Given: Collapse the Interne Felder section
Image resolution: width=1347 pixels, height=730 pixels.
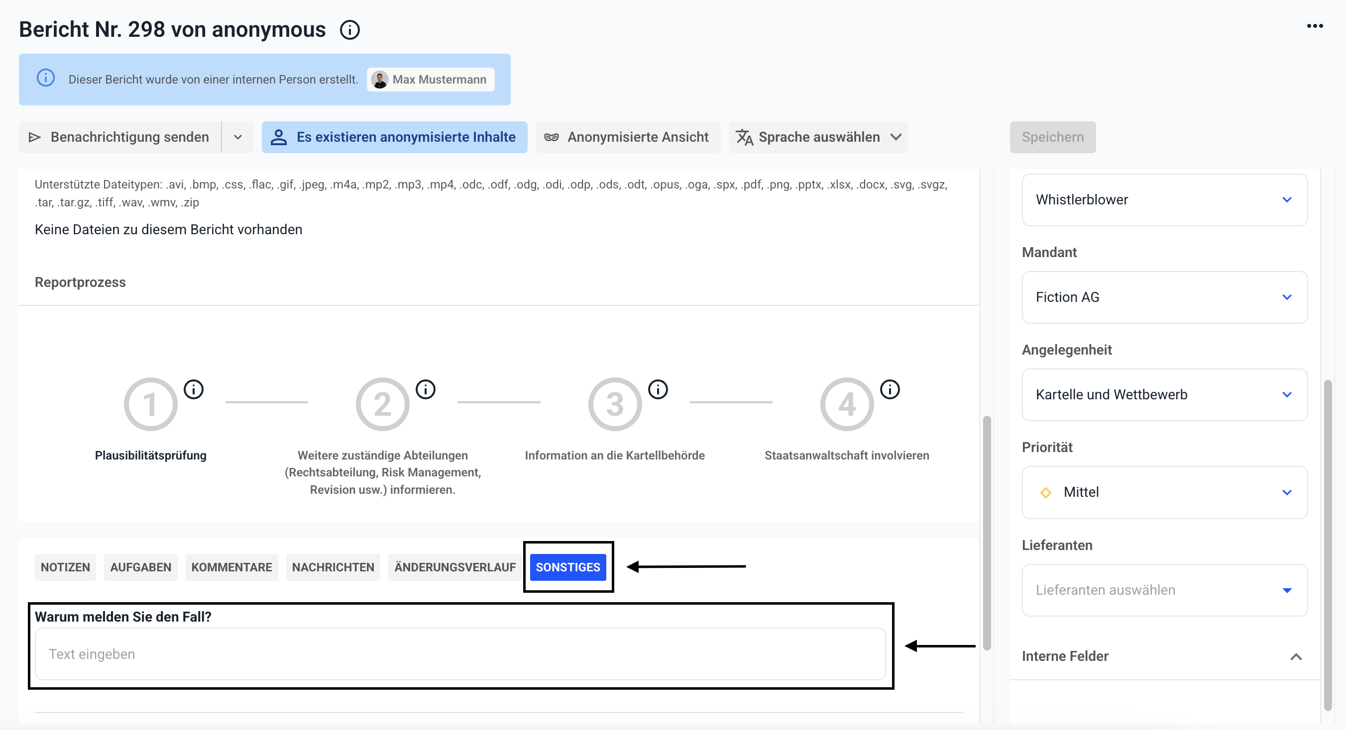Looking at the screenshot, I should point(1296,656).
